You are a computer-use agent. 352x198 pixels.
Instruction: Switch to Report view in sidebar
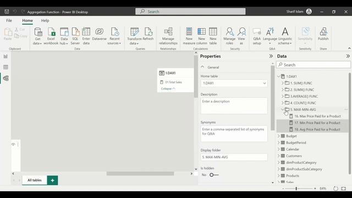5,56
